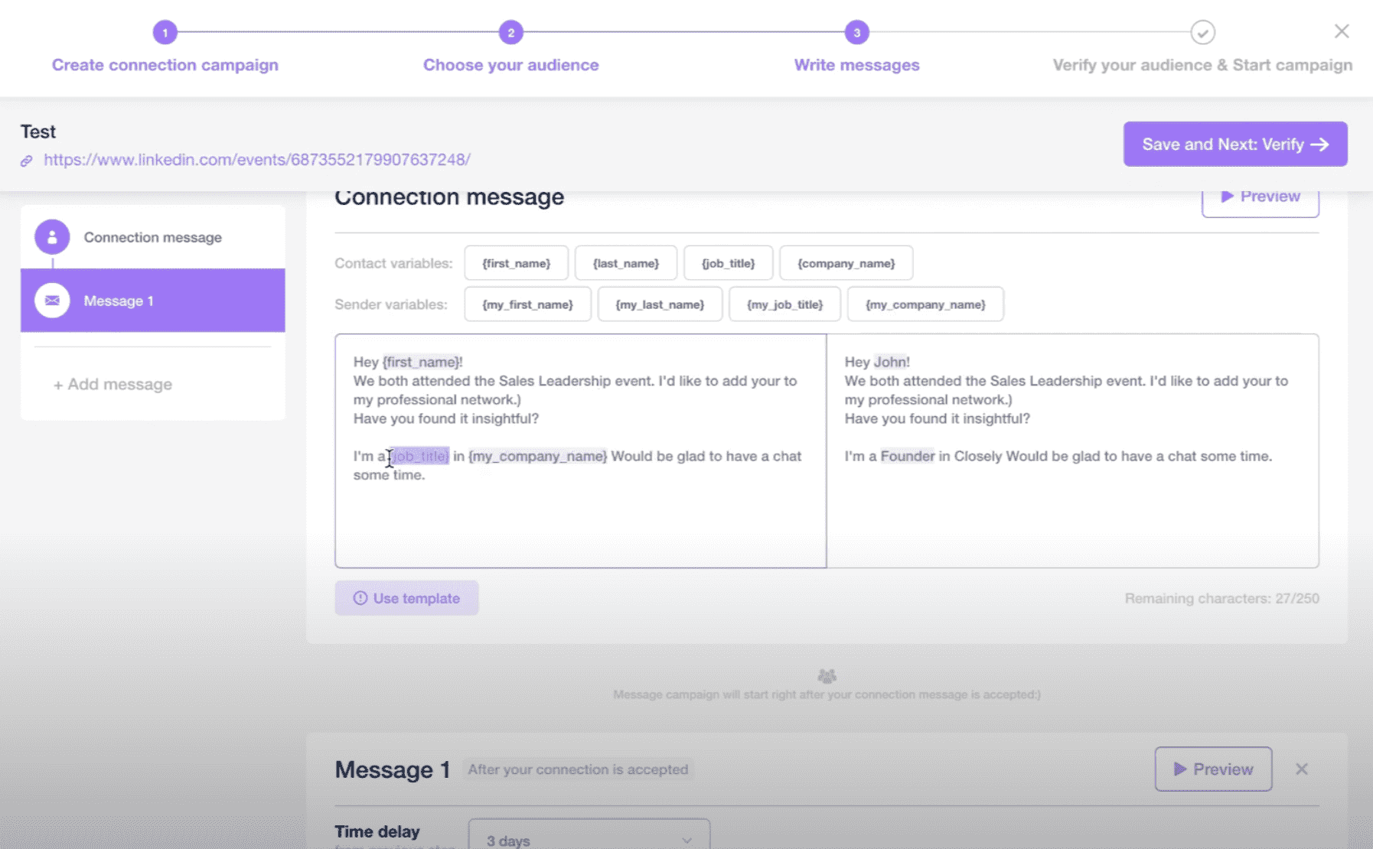Insert the {company_name} contact variable

[x=846, y=263]
